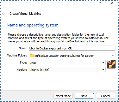Click the Machine Folder yellow folder icon
119x102 pixels.
(32, 55)
